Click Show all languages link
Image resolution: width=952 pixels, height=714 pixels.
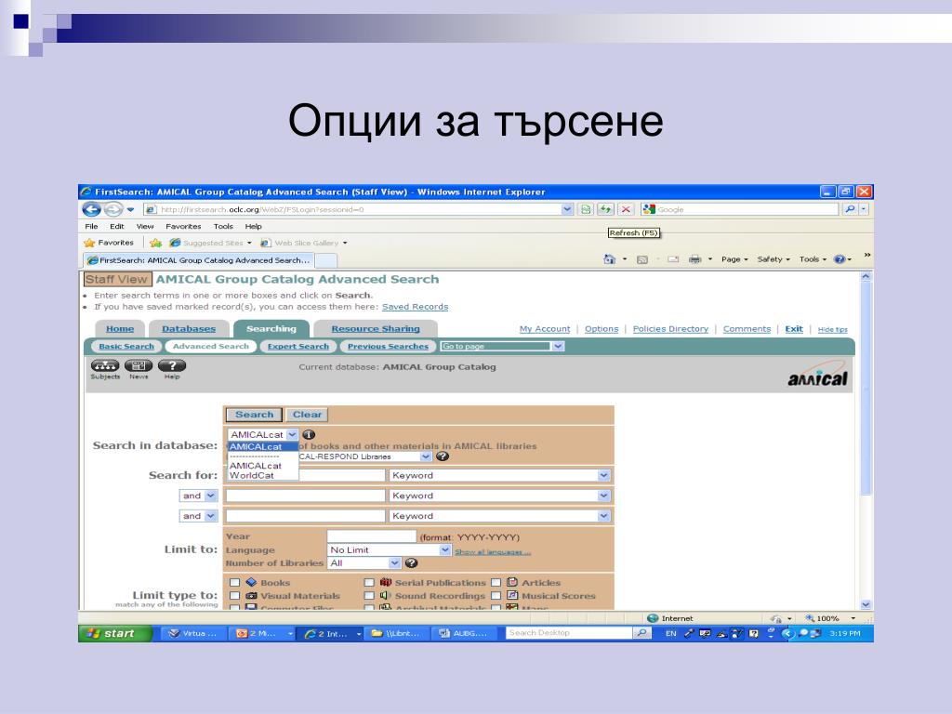pyautogui.click(x=493, y=552)
